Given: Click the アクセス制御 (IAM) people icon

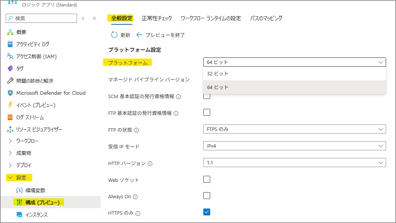Looking at the screenshot, I should [10, 56].
